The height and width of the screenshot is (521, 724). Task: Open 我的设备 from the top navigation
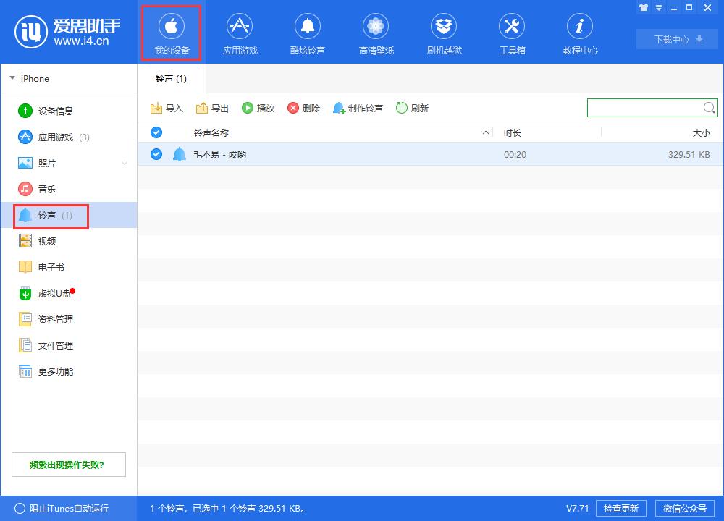[x=171, y=32]
